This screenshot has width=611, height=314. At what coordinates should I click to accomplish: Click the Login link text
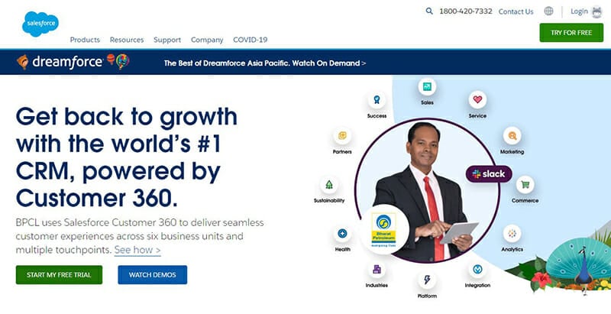[x=579, y=11]
